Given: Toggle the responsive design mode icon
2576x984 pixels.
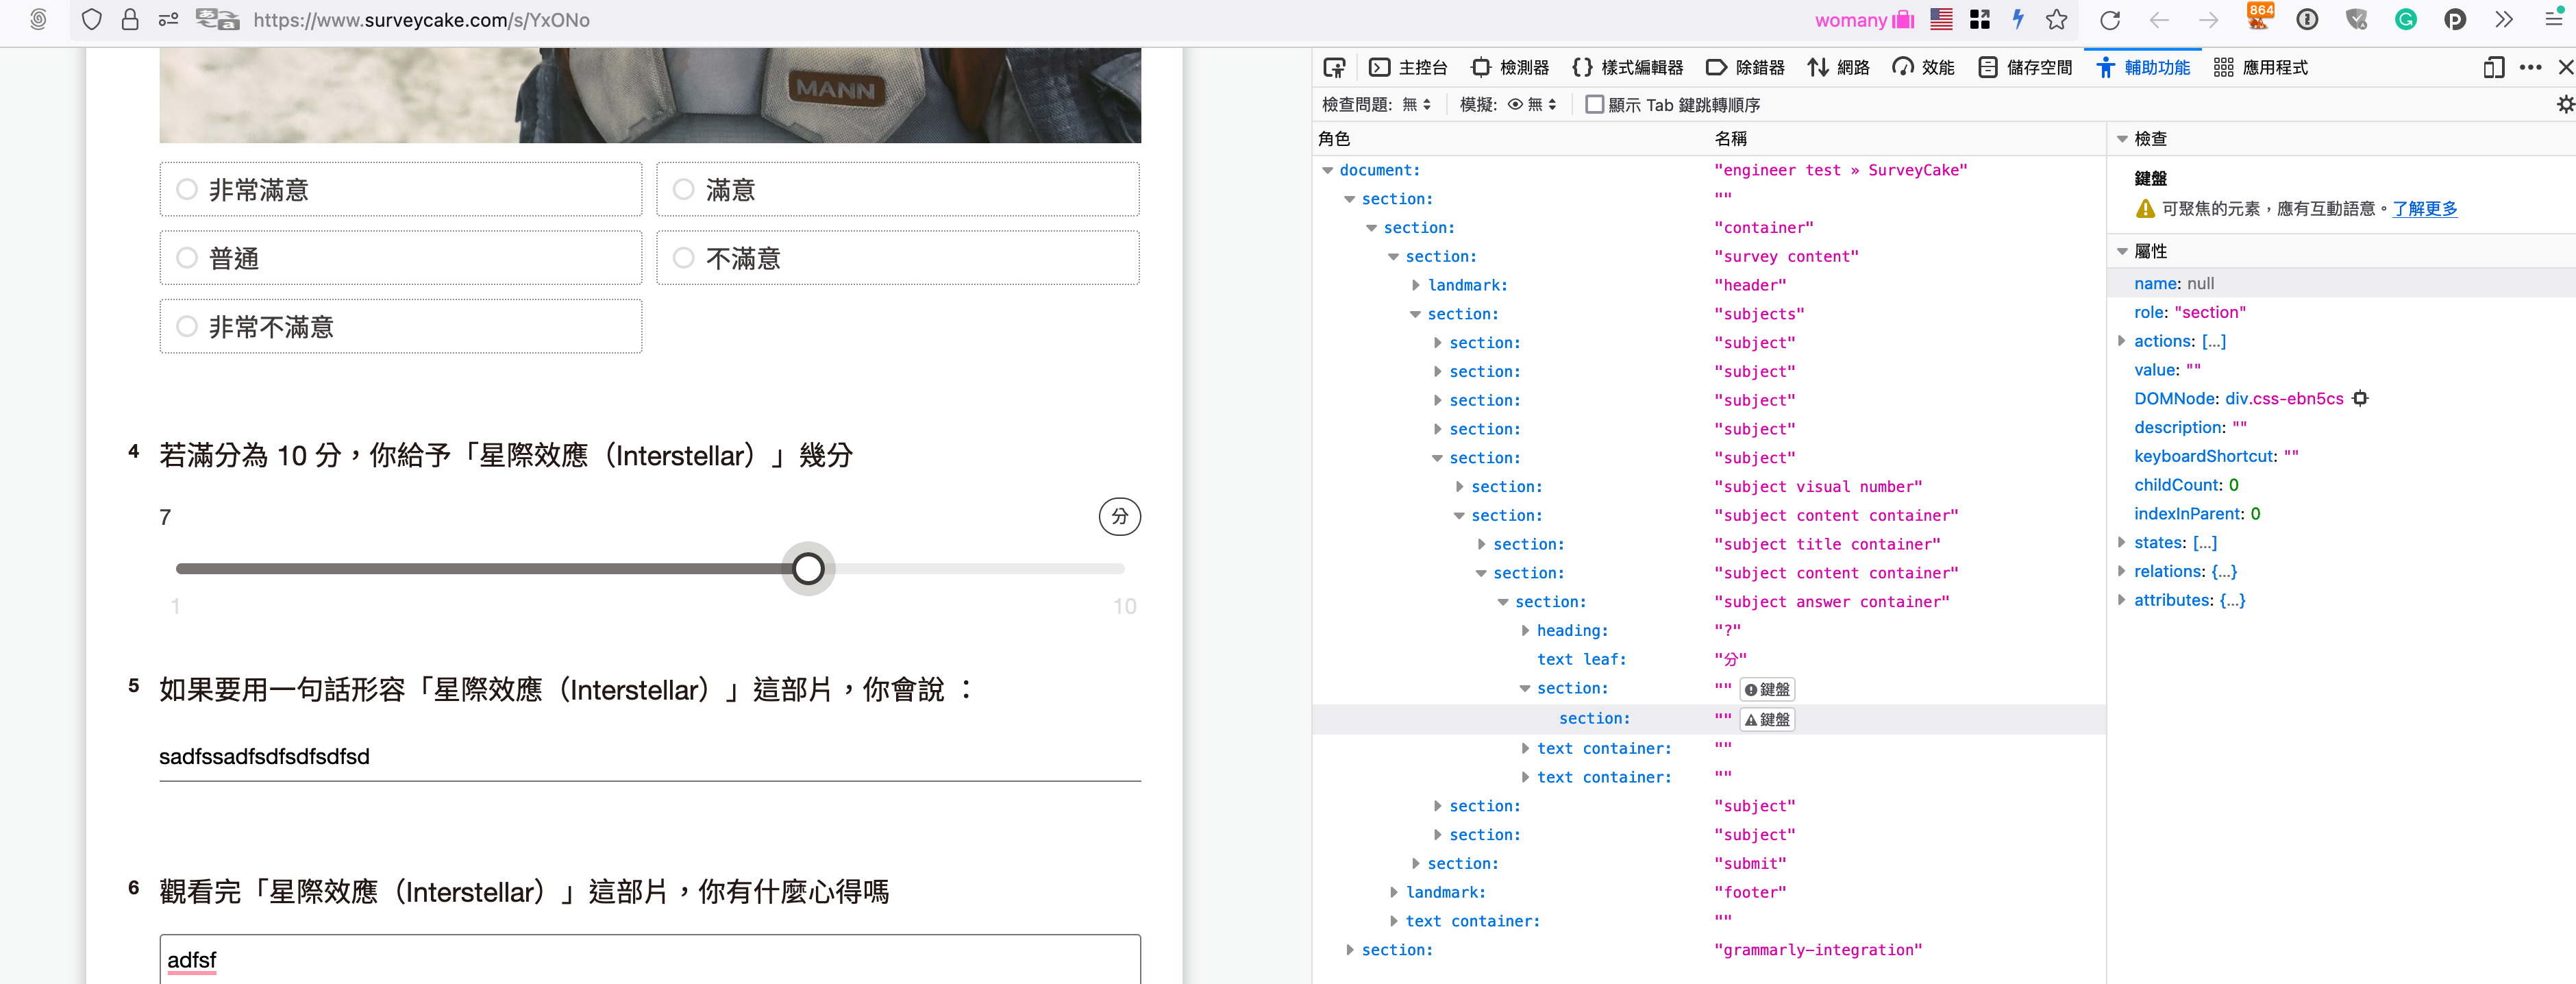Looking at the screenshot, I should (x=2493, y=67).
